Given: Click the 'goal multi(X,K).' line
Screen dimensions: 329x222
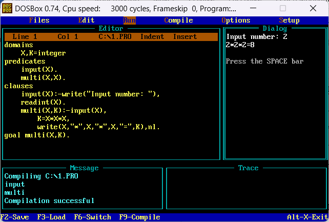Looking at the screenshot, I should coord(37,135).
